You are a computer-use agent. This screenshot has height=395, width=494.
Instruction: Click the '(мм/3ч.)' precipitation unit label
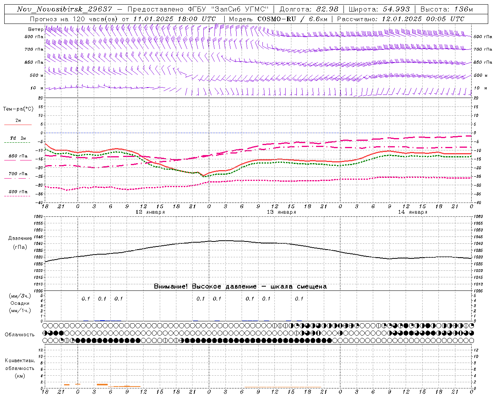pos(20,296)
